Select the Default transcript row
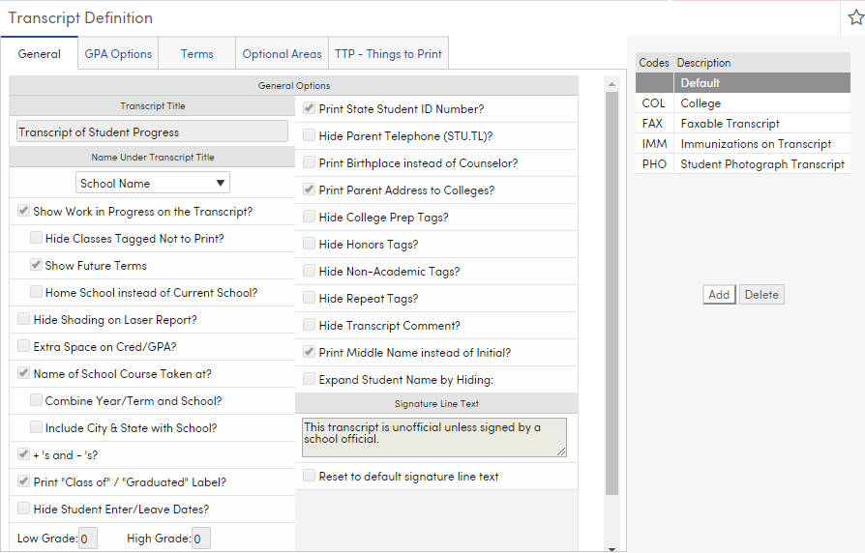 [742, 83]
